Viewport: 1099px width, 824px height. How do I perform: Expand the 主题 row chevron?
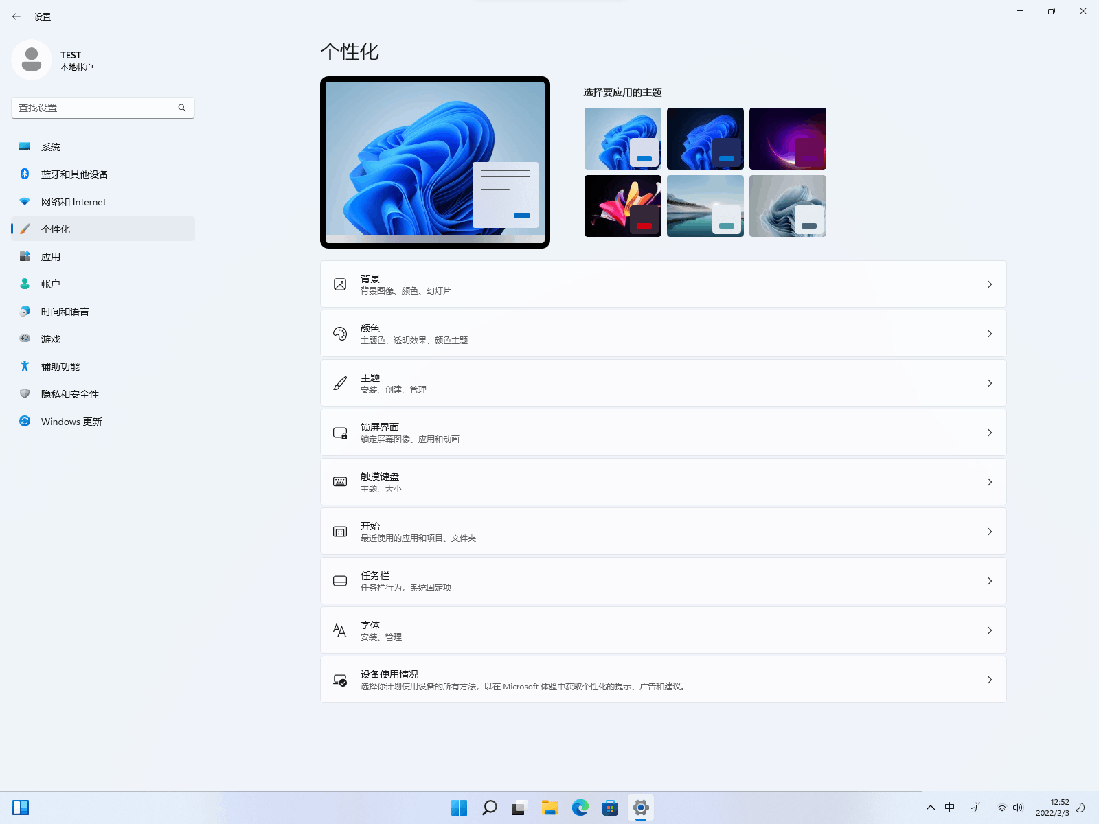(x=990, y=383)
